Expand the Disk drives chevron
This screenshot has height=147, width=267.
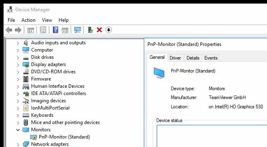18,58
